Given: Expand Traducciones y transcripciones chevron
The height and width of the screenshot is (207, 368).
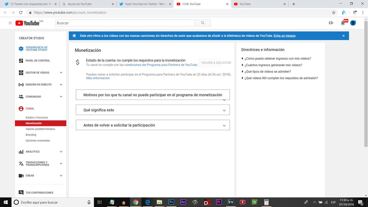Looking at the screenshot, I should (61, 164).
